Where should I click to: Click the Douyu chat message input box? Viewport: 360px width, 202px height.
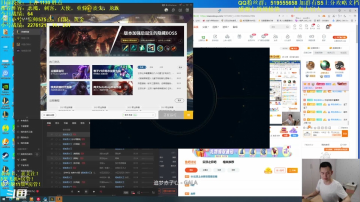(x=326, y=133)
